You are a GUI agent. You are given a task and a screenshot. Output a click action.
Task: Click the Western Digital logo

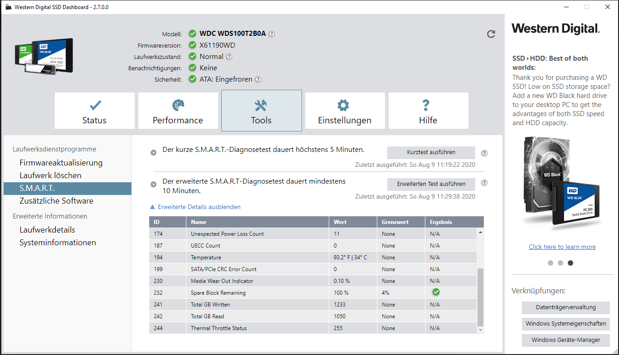pos(556,29)
